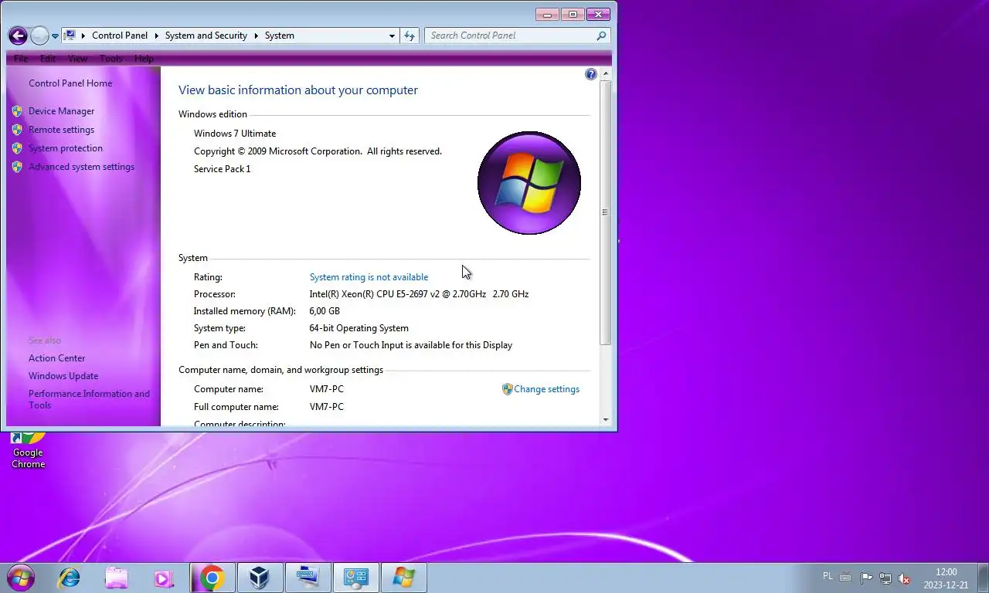Click the PL language indicator
This screenshot has height=593, width=989.
pos(828,576)
